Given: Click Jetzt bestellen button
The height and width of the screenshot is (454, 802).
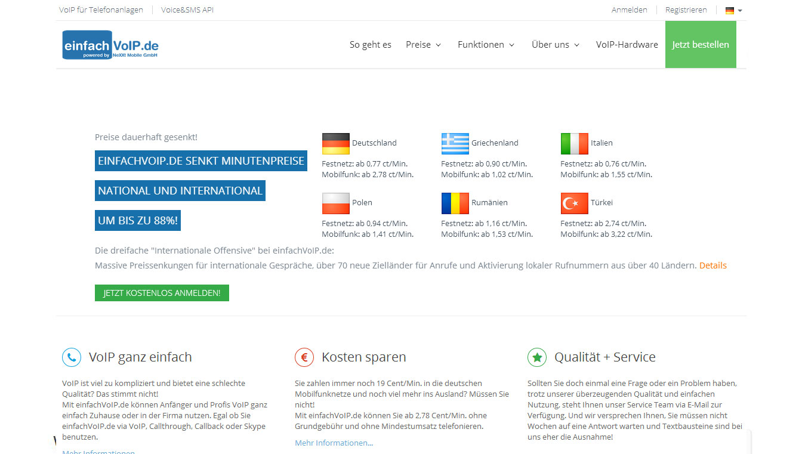Looking at the screenshot, I should point(701,45).
